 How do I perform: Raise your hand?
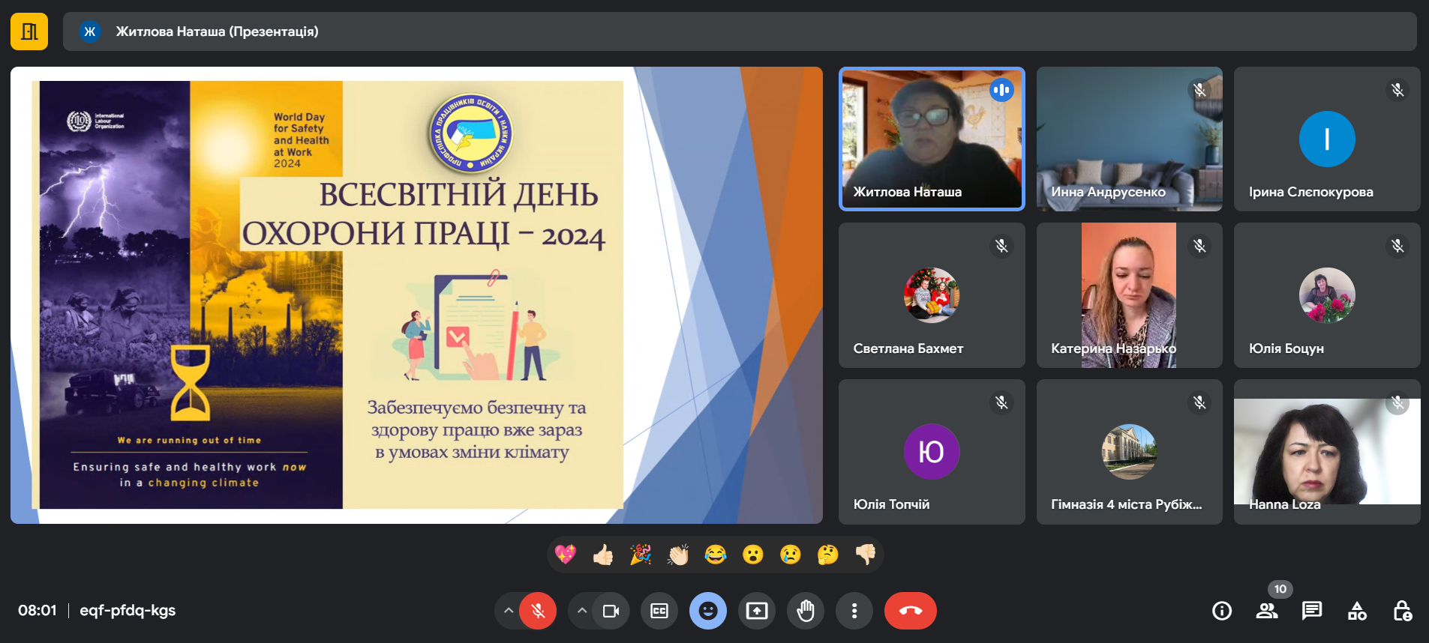tap(806, 611)
